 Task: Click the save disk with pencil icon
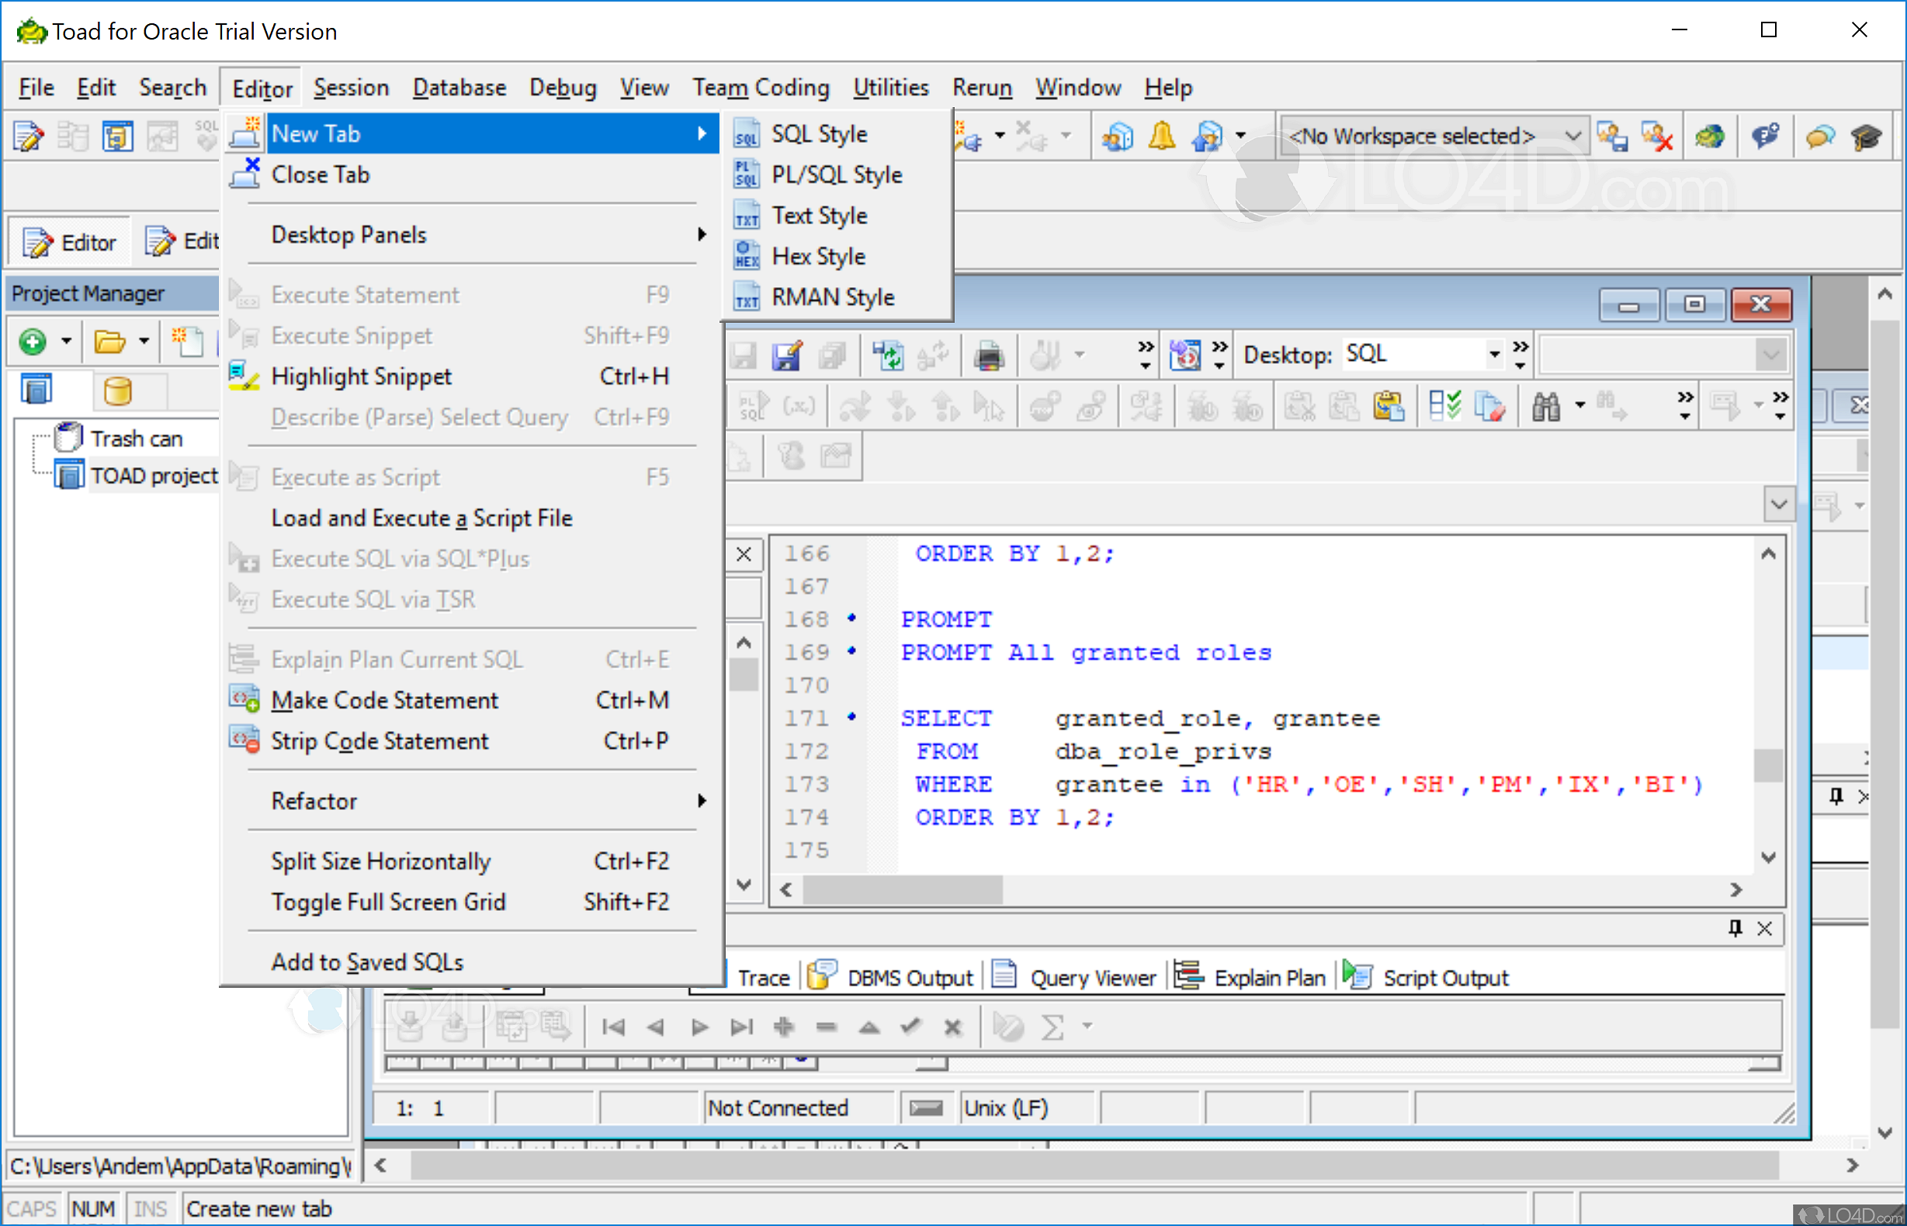coord(787,355)
